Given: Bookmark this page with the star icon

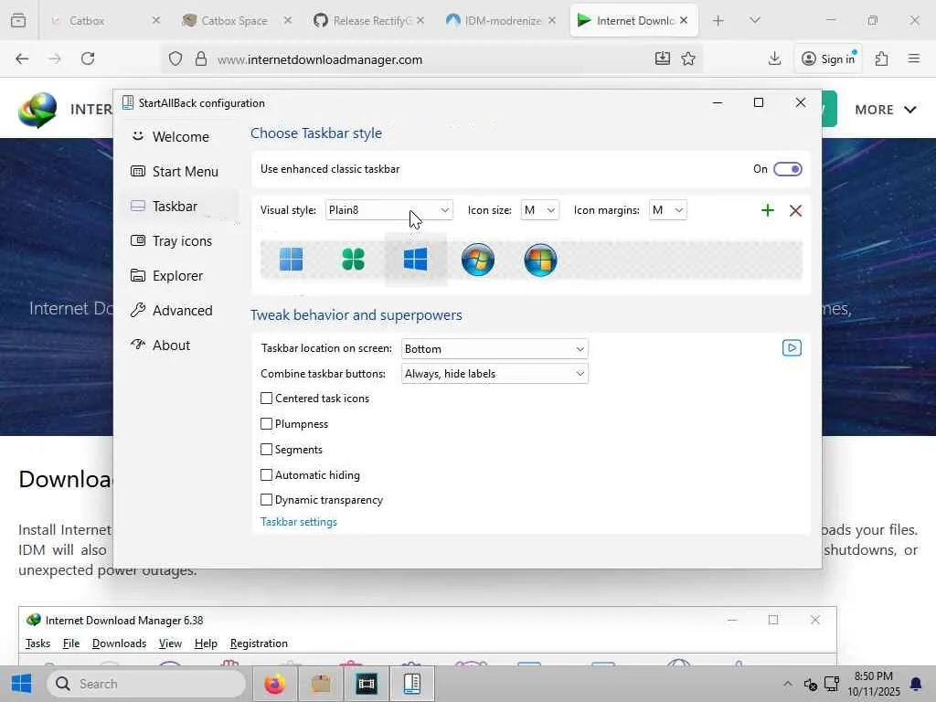Looking at the screenshot, I should coord(688,58).
